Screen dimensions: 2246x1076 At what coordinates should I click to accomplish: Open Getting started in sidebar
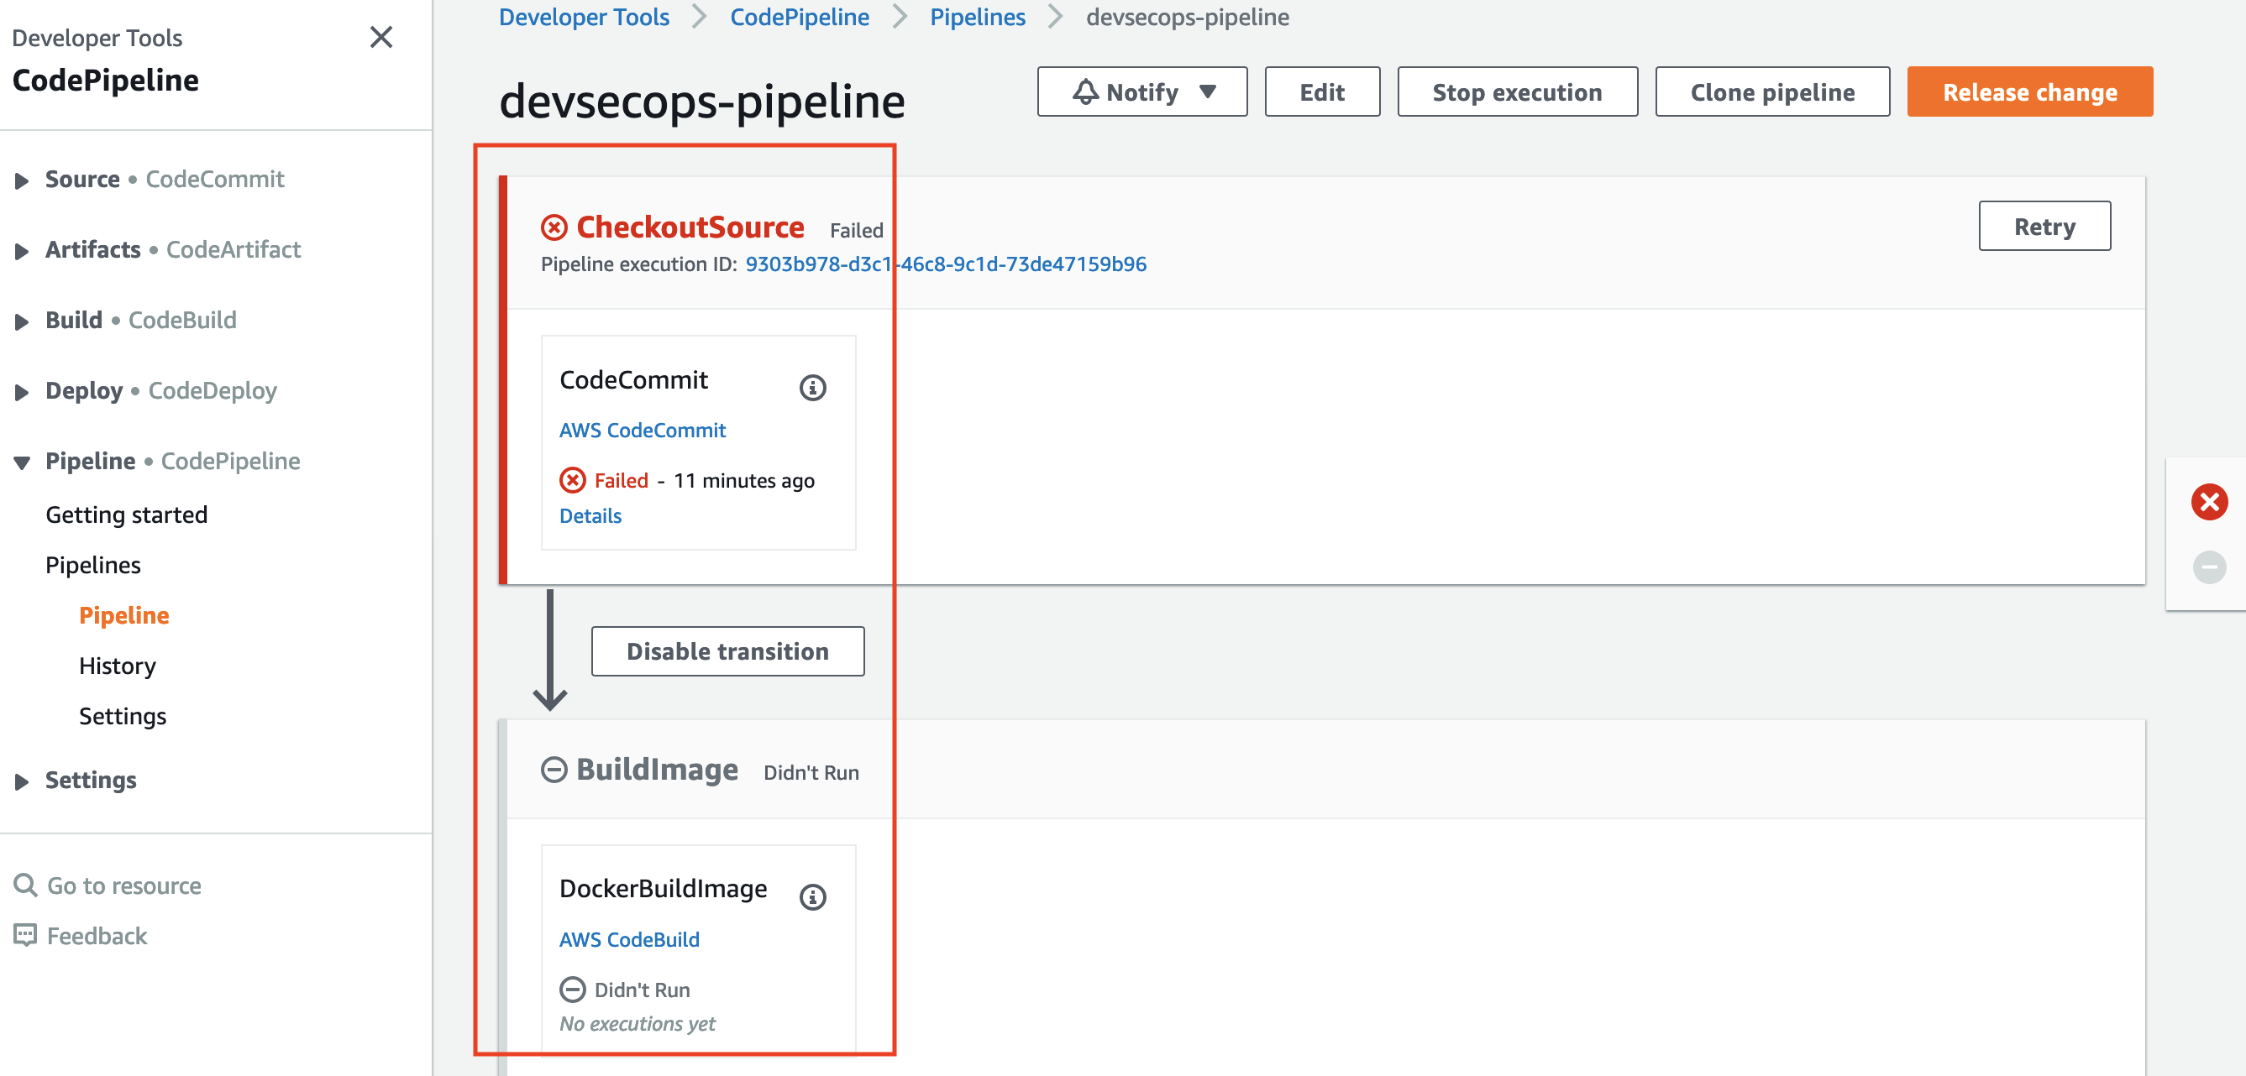(x=127, y=514)
